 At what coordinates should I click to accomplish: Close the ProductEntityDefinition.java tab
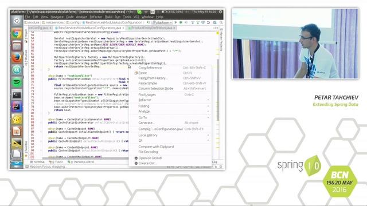pyautogui.click(x=174, y=28)
